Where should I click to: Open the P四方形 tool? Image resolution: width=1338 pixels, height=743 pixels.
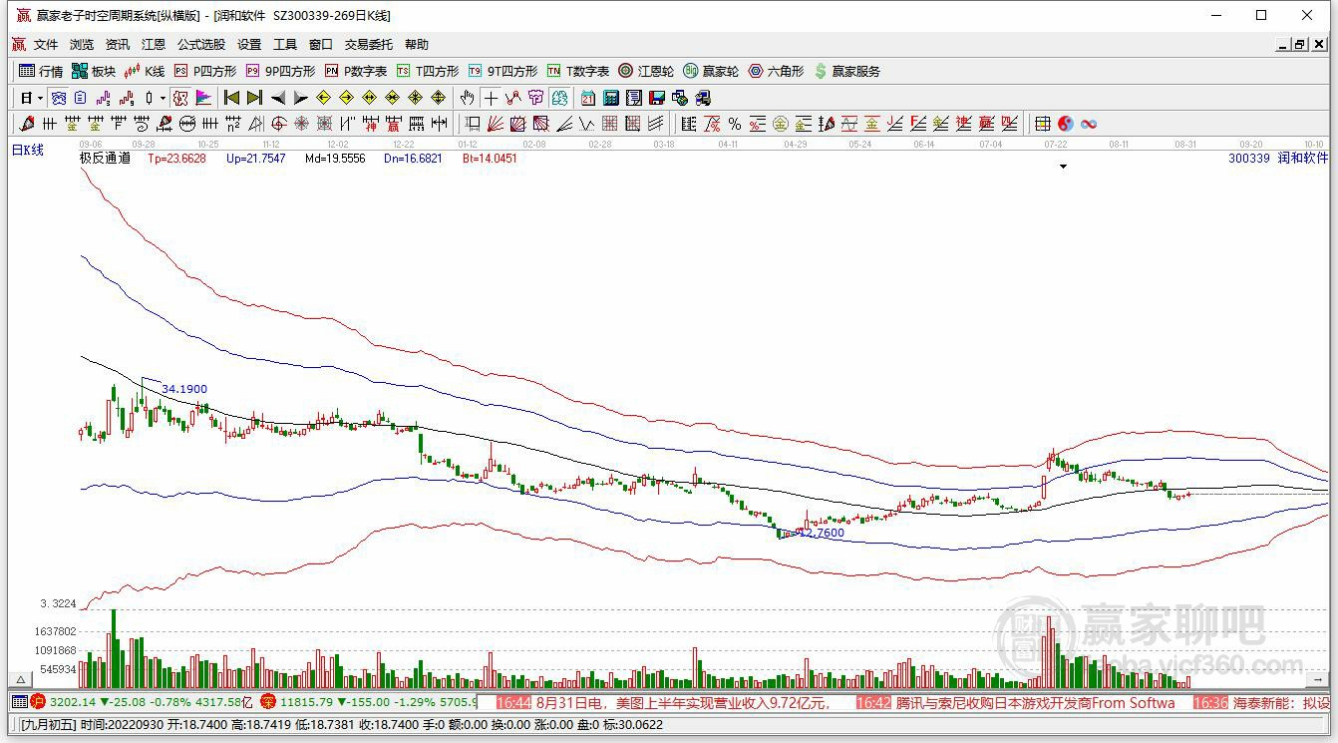(x=204, y=71)
